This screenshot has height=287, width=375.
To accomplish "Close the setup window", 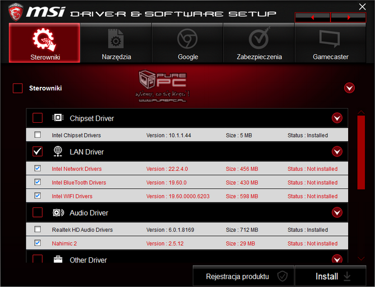I will (x=362, y=7).
